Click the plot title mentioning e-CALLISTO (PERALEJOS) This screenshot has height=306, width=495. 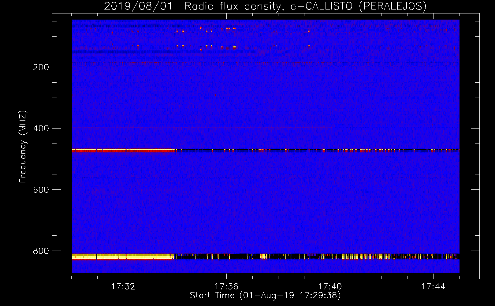[x=265, y=6]
